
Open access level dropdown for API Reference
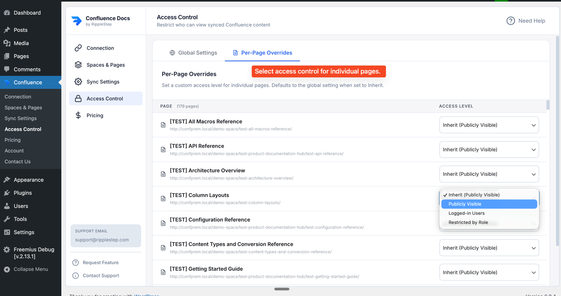[x=489, y=149]
